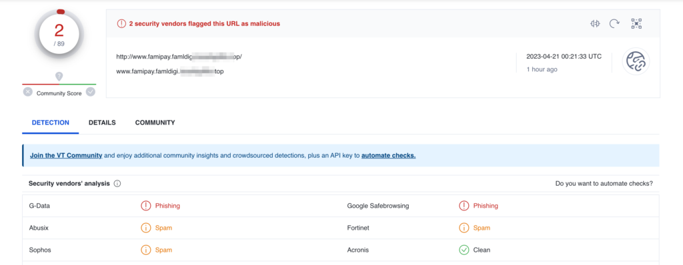Image resolution: width=683 pixels, height=265 pixels.
Task: Click the globe link icon at right
Action: pos(636,61)
